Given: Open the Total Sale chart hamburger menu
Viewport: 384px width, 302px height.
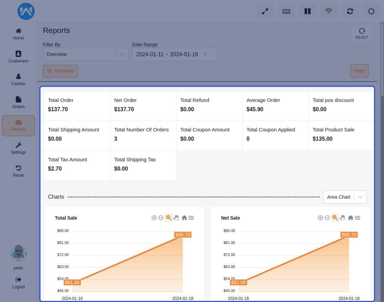Looking at the screenshot, I should [x=191, y=217].
